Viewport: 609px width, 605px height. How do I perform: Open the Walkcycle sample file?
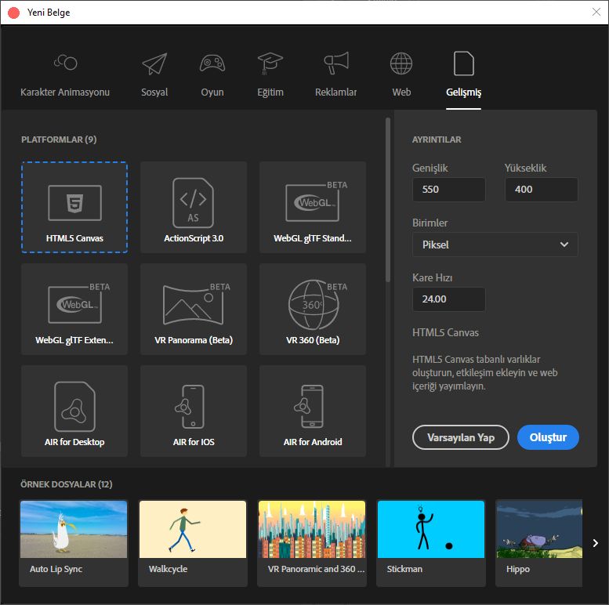coord(193,543)
